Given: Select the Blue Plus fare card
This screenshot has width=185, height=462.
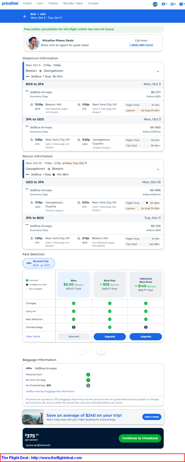Looking at the screenshot, I should tap(110, 285).
